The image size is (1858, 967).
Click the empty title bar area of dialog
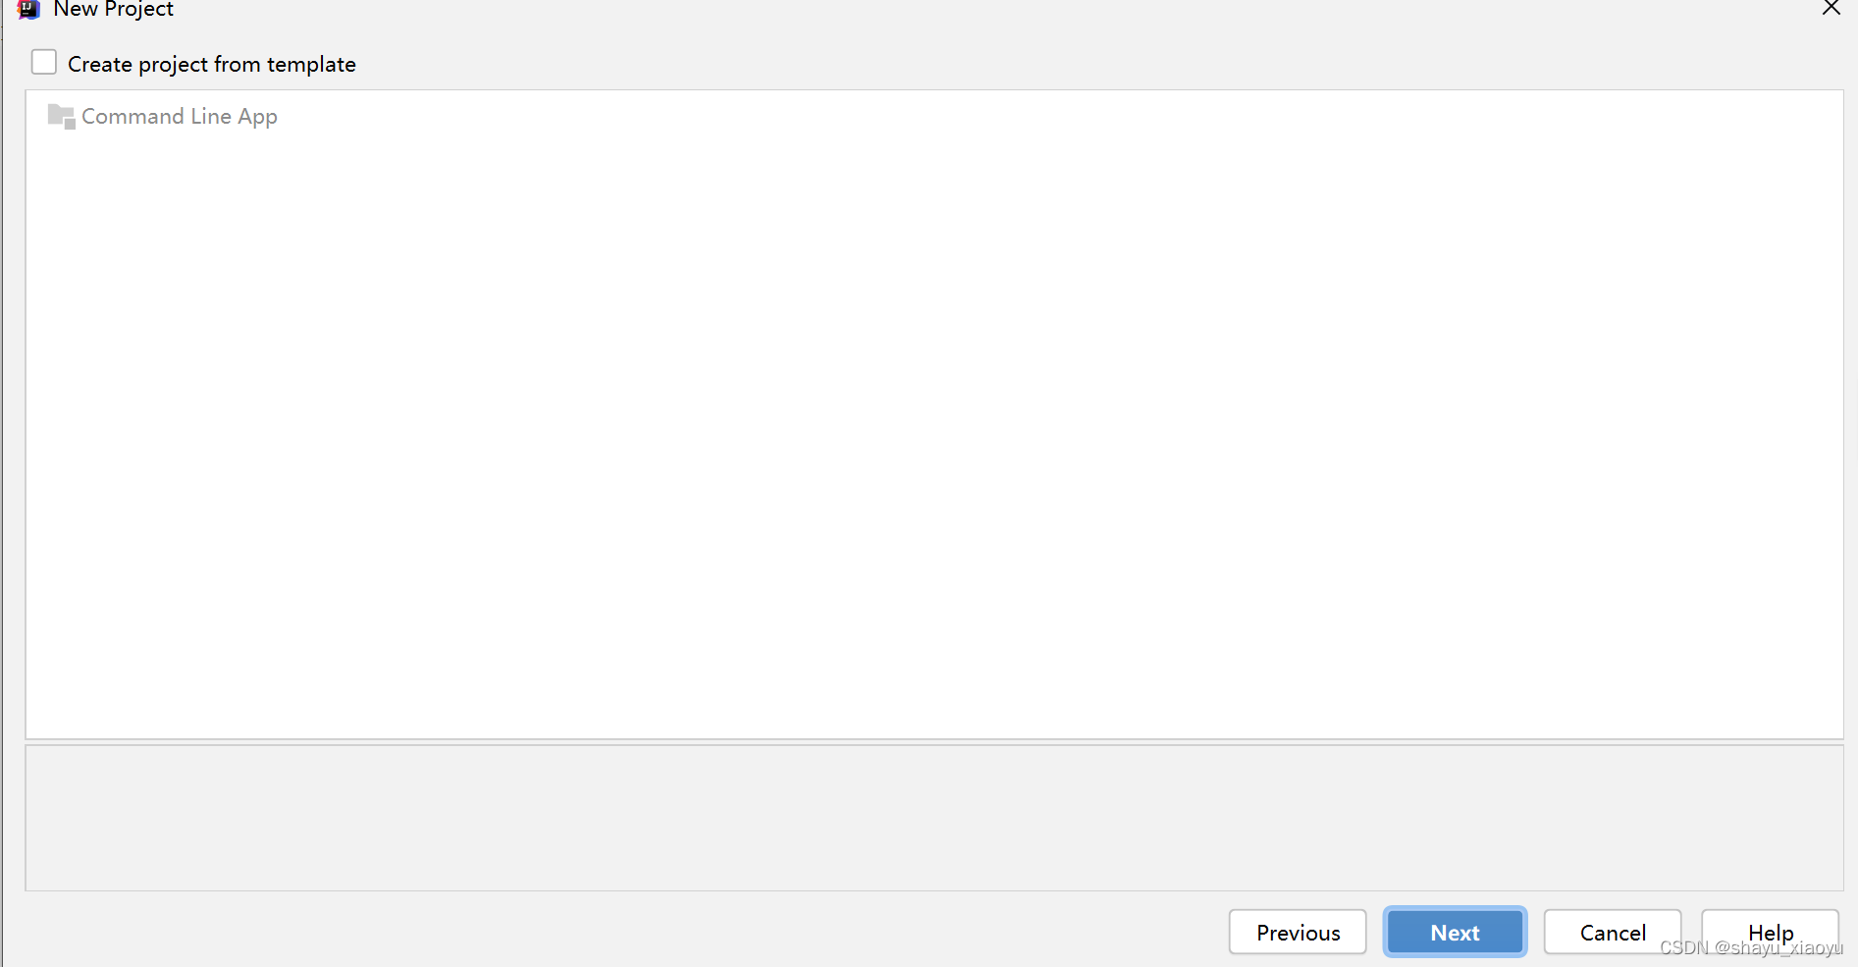pyautogui.click(x=982, y=10)
